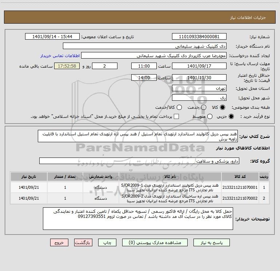Viewport: 280px width, 271px height.
Task: Click the request creator name field
Action: click(154, 55)
